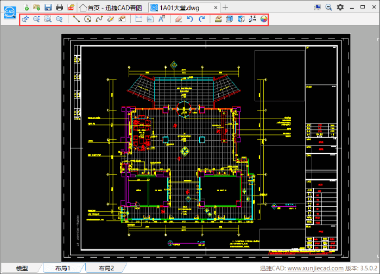This screenshot has width=380, height=274.
Task: Open the www.xunjiecad.com link
Action: (315, 268)
